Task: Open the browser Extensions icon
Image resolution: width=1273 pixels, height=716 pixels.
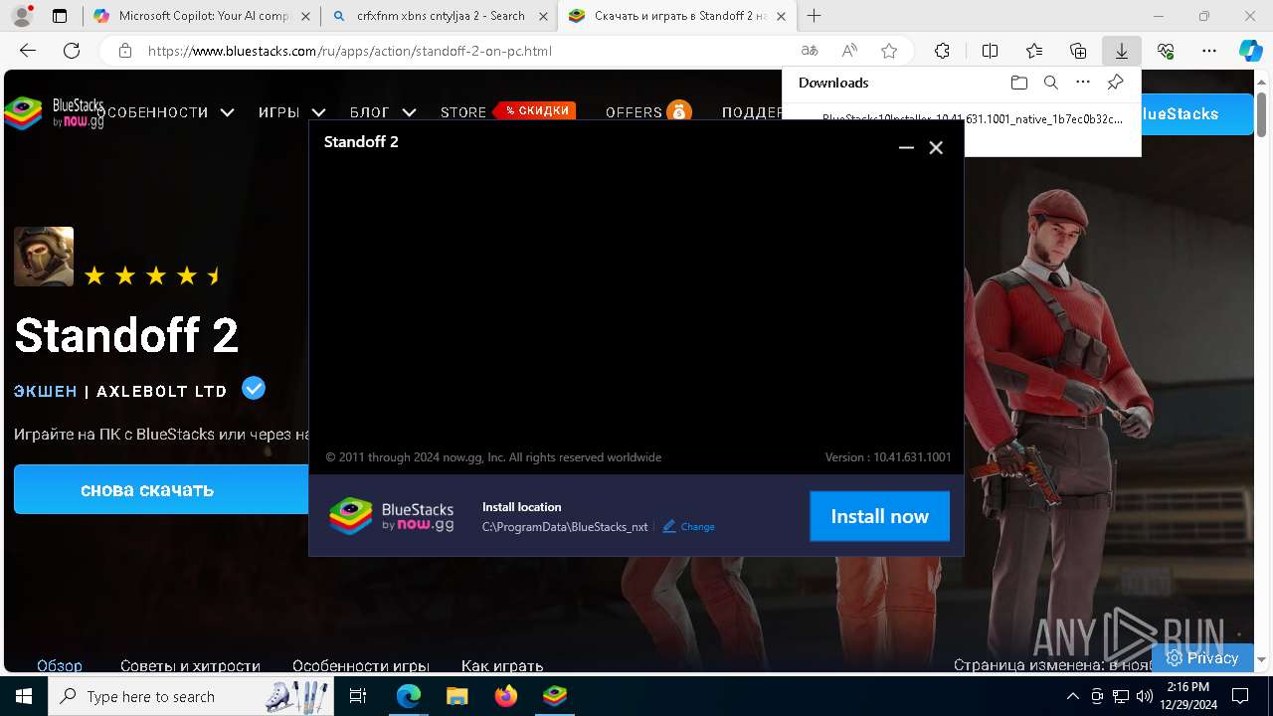Action: (942, 51)
